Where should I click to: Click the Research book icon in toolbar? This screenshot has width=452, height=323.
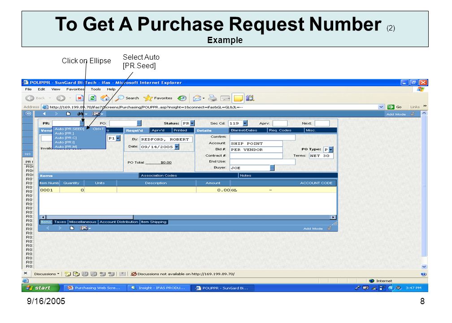250,98
